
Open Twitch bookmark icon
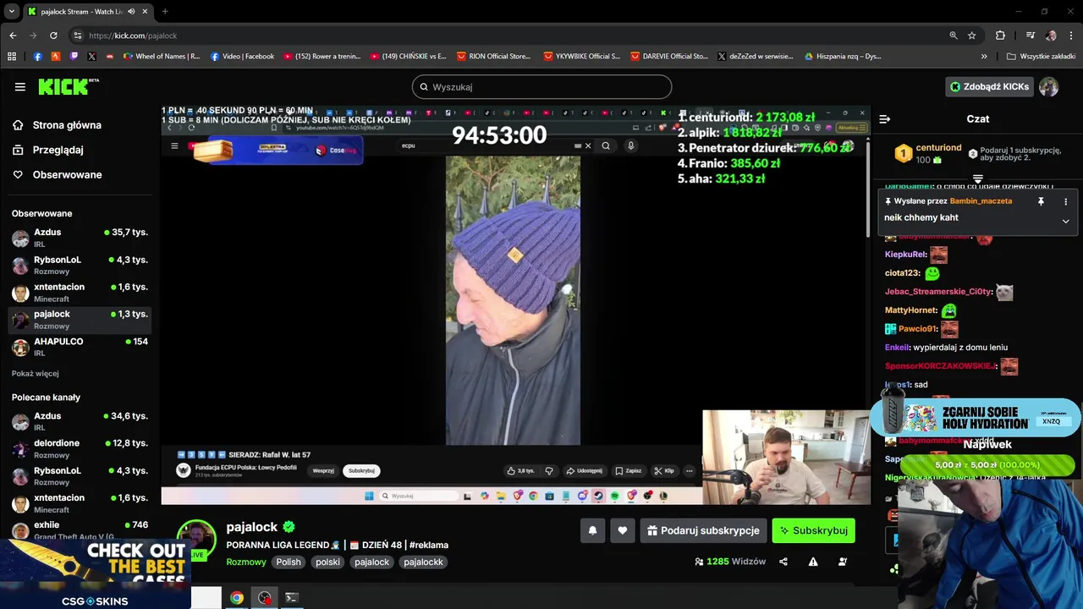click(x=74, y=57)
